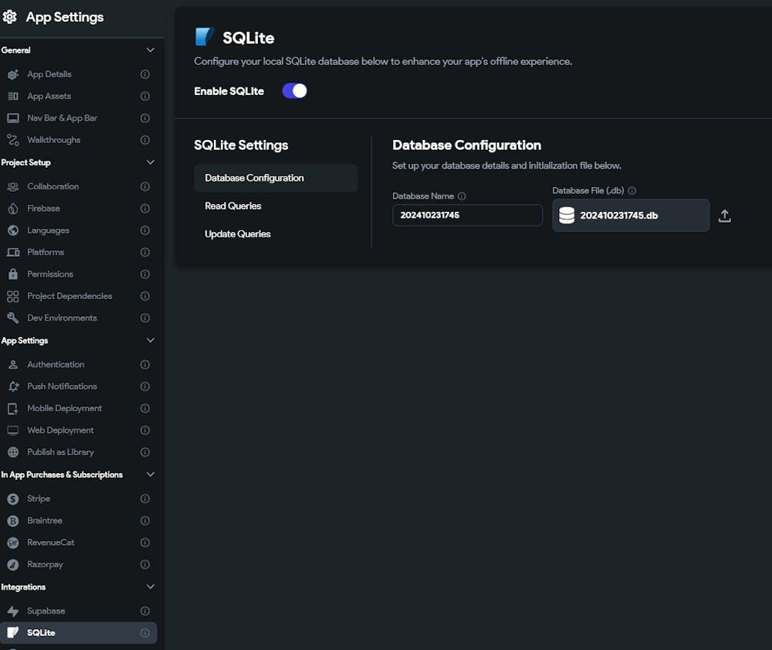The height and width of the screenshot is (650, 772).
Task: Click the Permissions lock icon
Action: point(12,274)
